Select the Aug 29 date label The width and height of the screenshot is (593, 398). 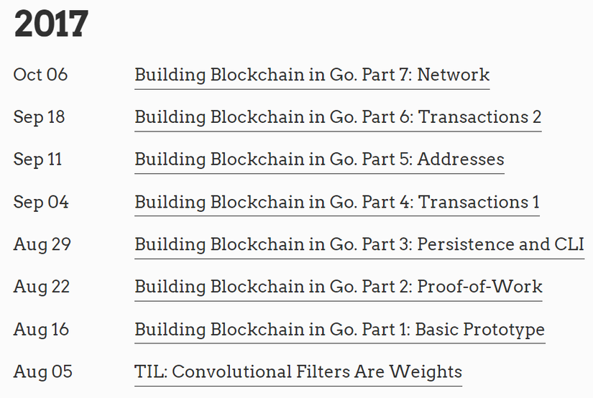(42, 245)
